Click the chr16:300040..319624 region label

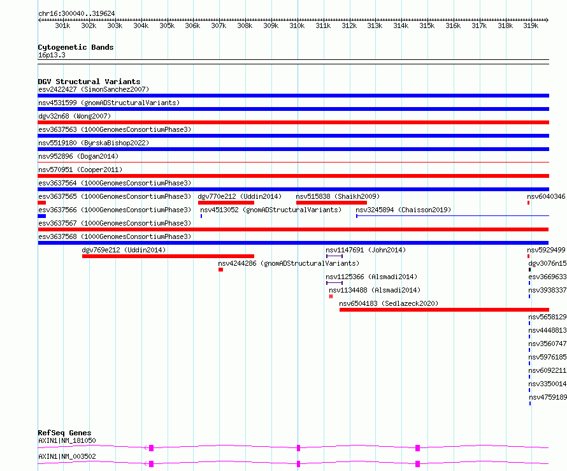pos(76,13)
